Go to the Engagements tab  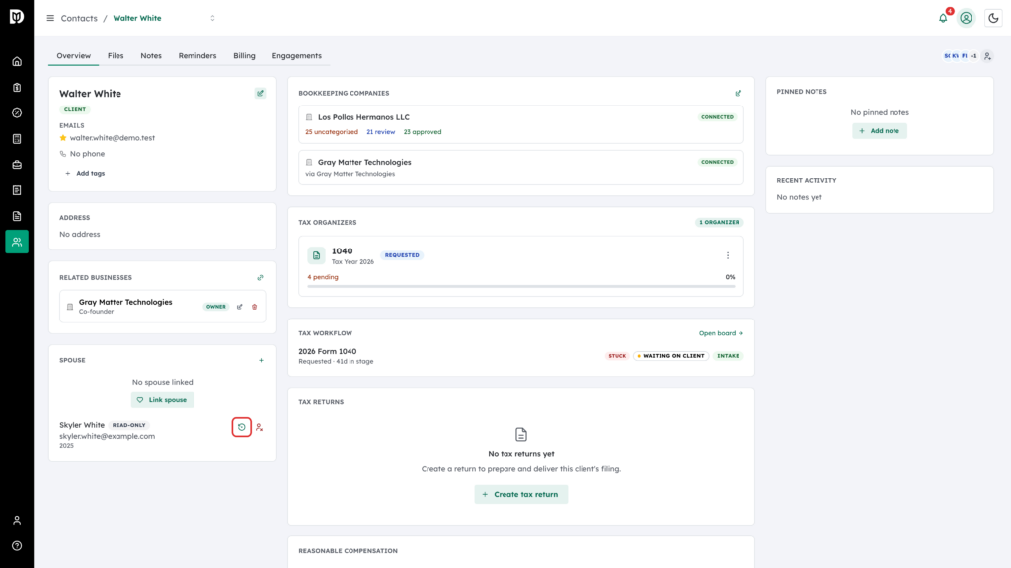point(296,56)
